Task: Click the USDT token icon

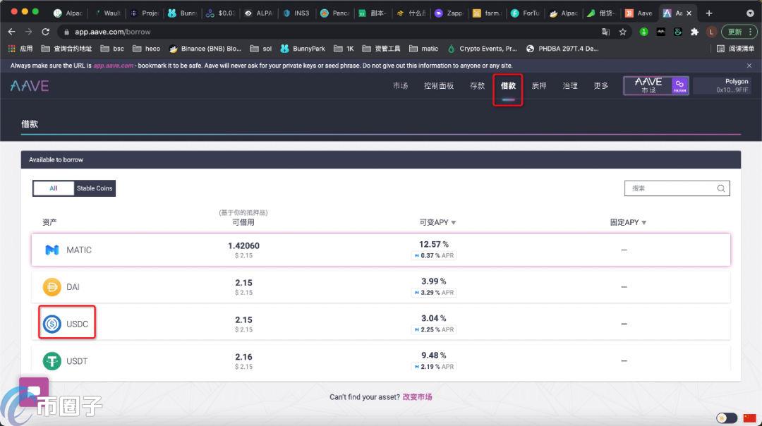Action: click(52, 361)
